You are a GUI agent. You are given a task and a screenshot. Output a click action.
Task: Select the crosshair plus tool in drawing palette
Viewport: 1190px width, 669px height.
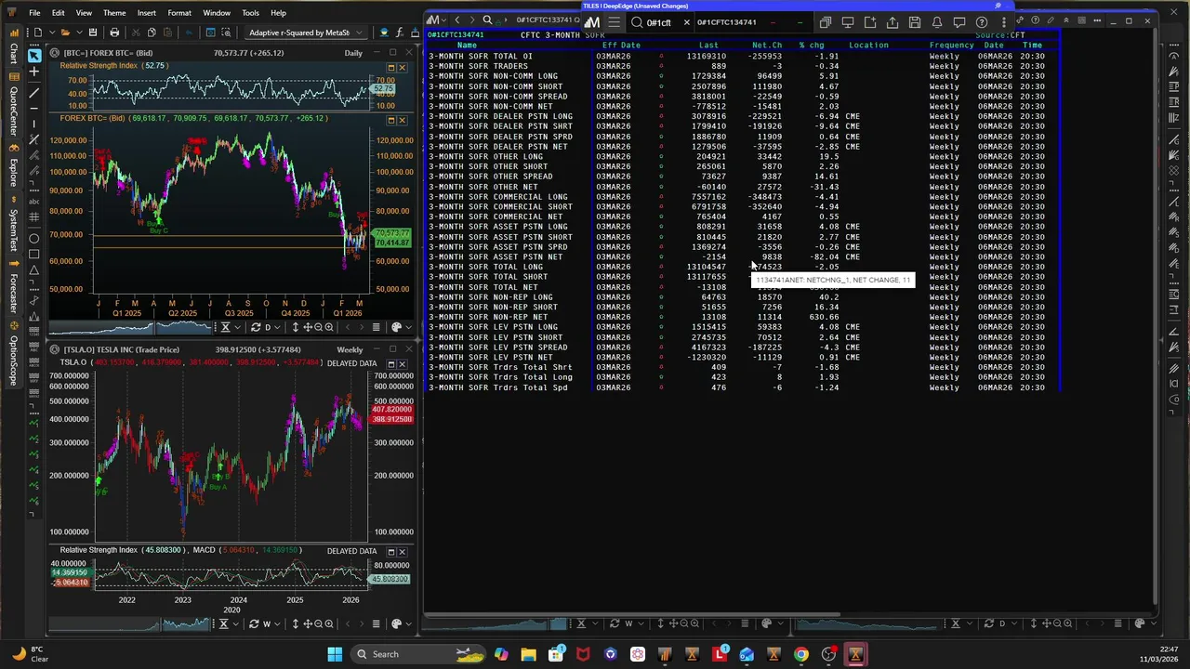pos(34,72)
